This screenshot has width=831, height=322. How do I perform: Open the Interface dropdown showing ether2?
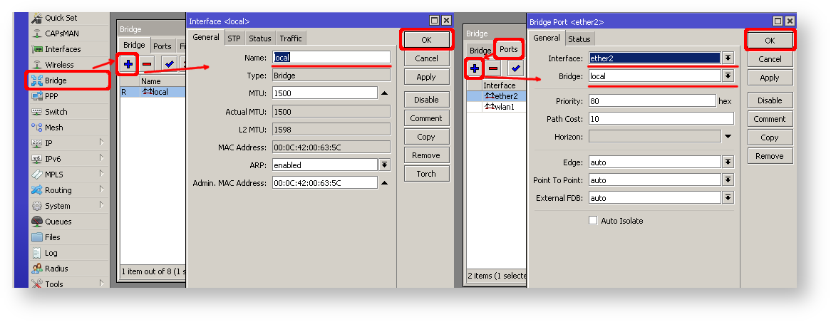(x=728, y=58)
